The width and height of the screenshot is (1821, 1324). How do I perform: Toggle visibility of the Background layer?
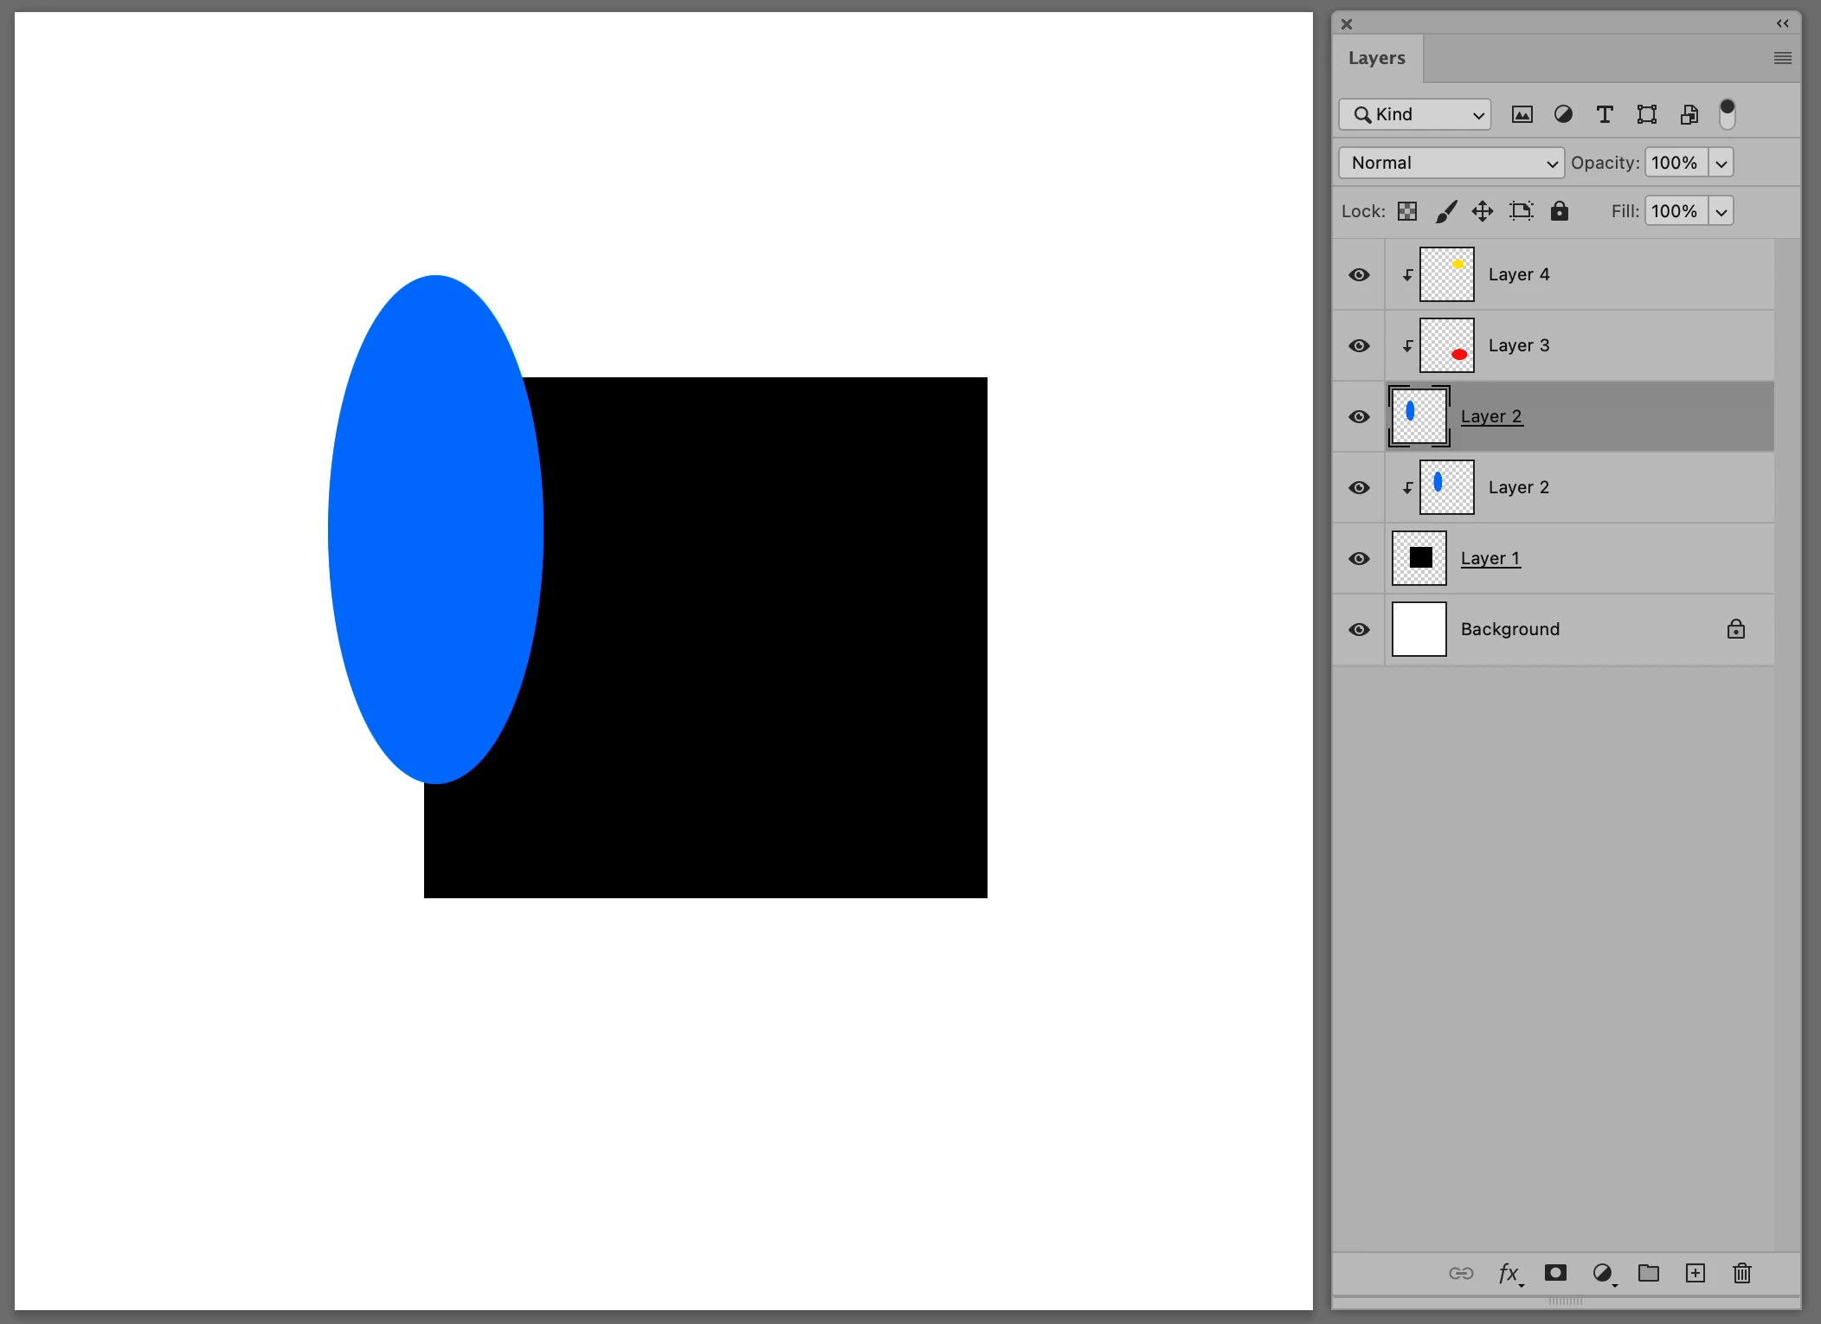coord(1359,629)
